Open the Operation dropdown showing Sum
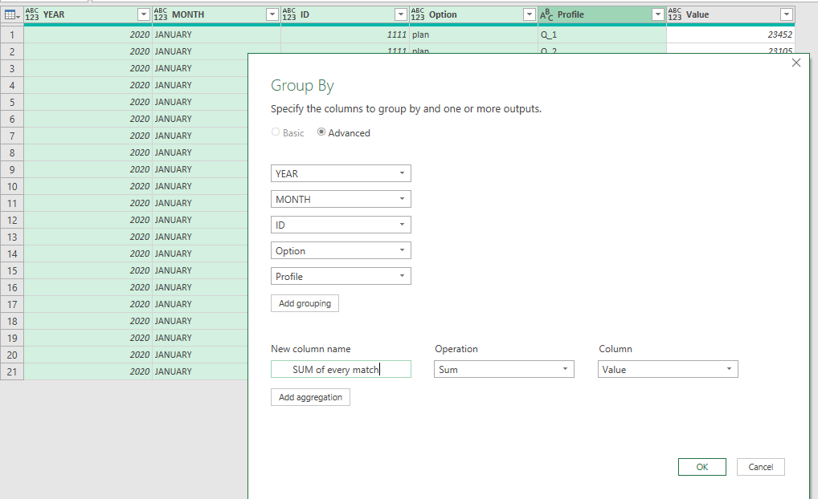Viewport: 818px width, 499px height. click(x=504, y=369)
